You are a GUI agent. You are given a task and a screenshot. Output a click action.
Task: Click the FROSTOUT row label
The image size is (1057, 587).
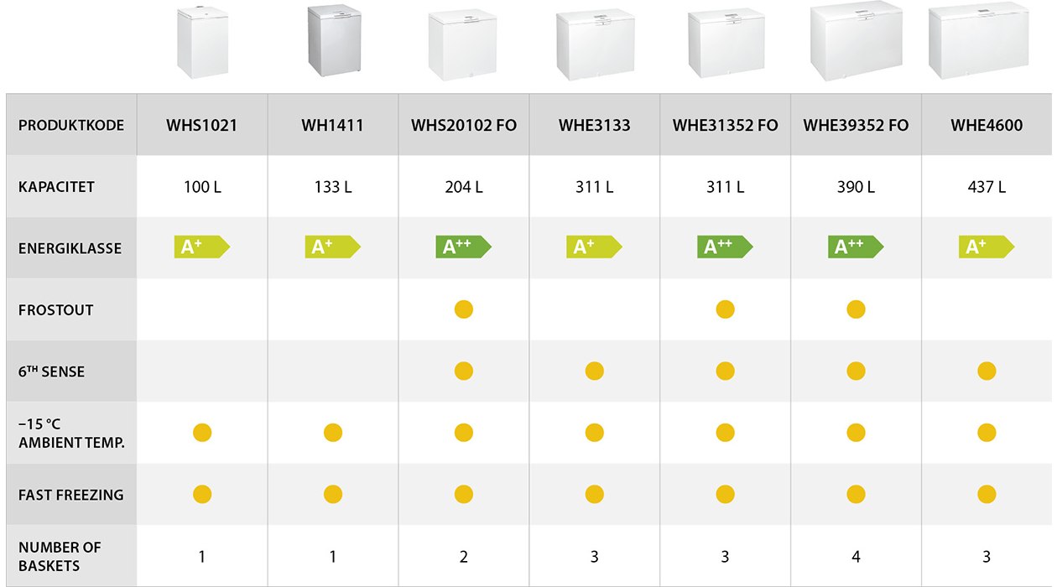tap(56, 310)
